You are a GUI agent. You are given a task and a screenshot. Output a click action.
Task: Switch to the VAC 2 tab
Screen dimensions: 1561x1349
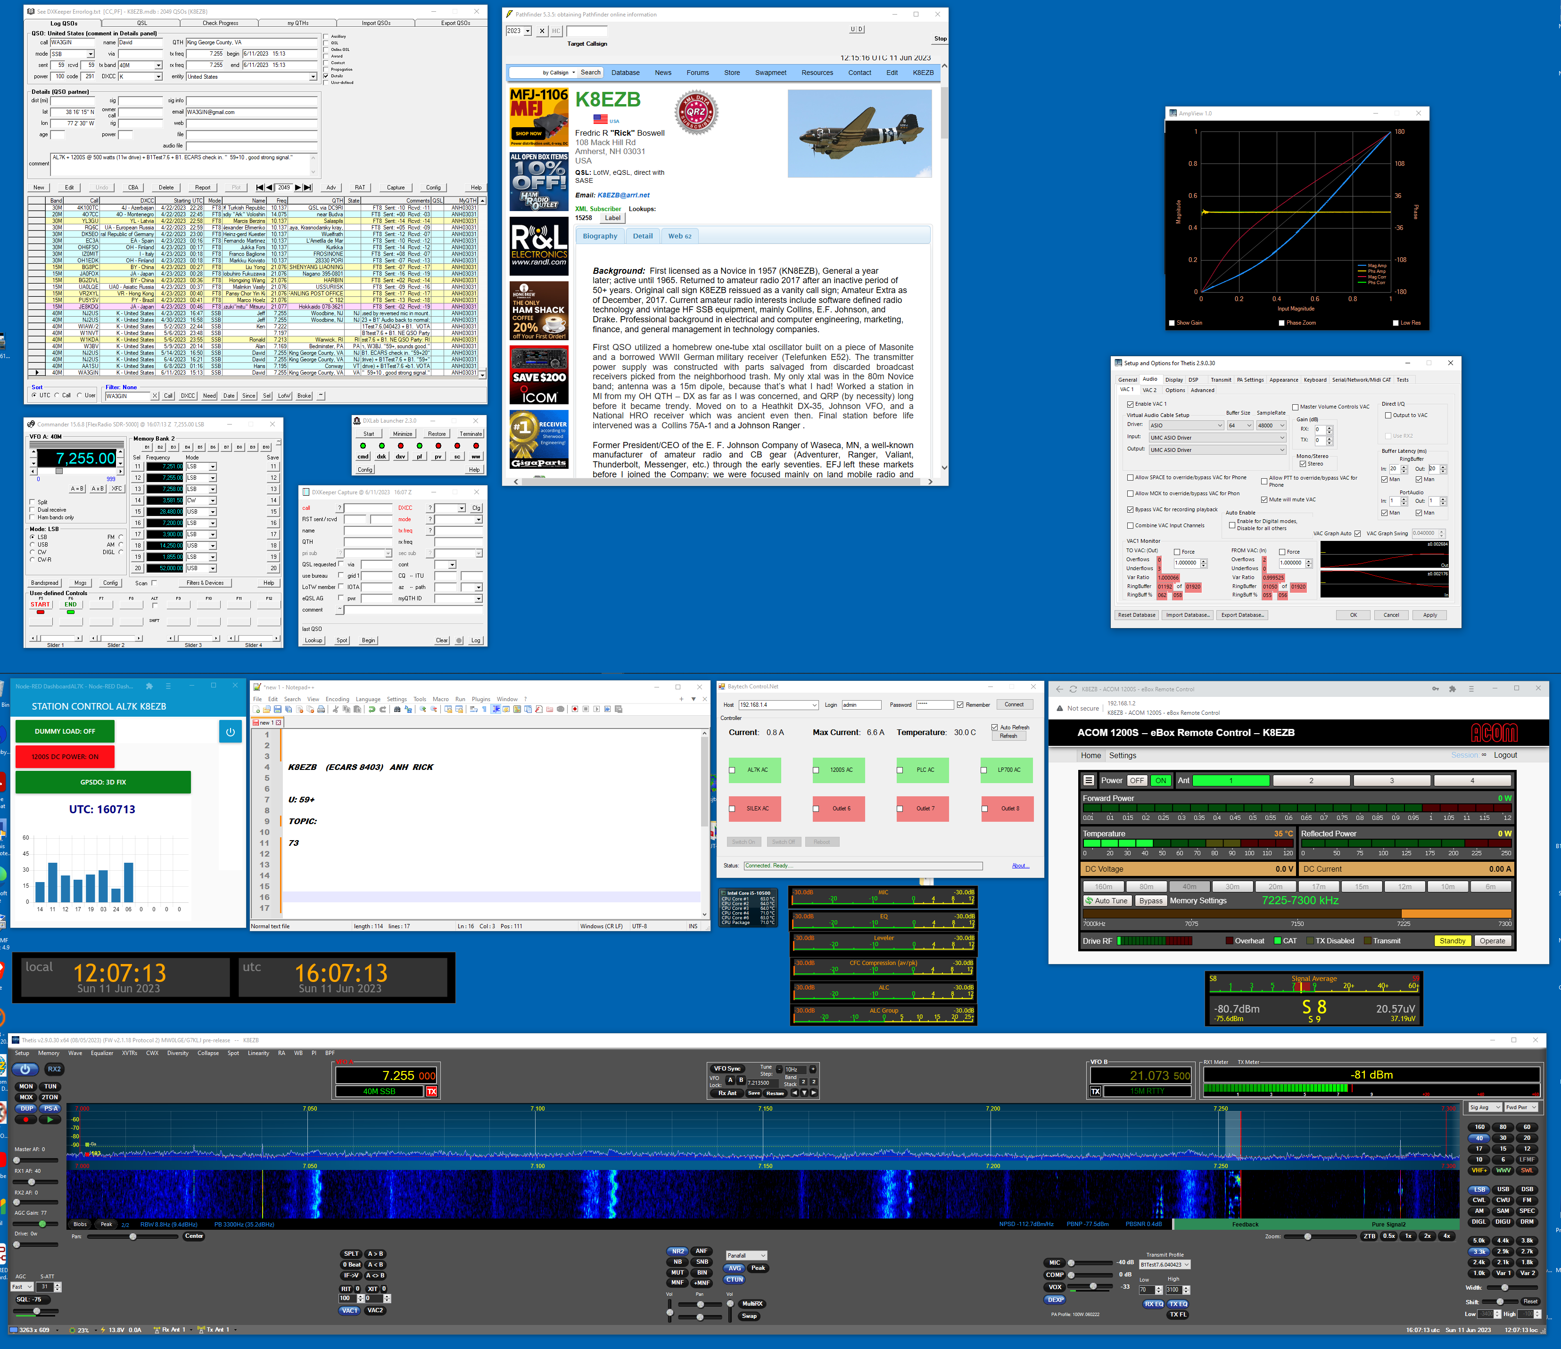(1150, 390)
